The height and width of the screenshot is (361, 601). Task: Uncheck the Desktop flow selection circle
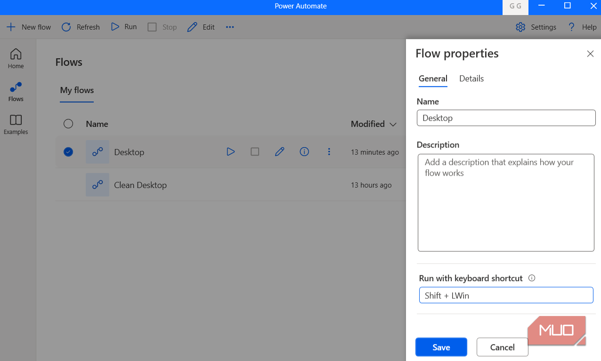coord(68,152)
